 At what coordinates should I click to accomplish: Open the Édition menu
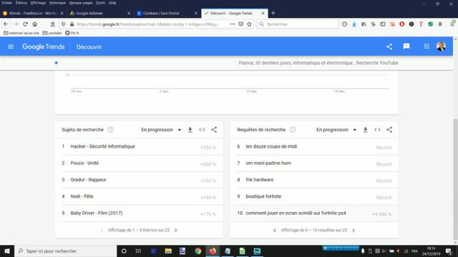21,3
